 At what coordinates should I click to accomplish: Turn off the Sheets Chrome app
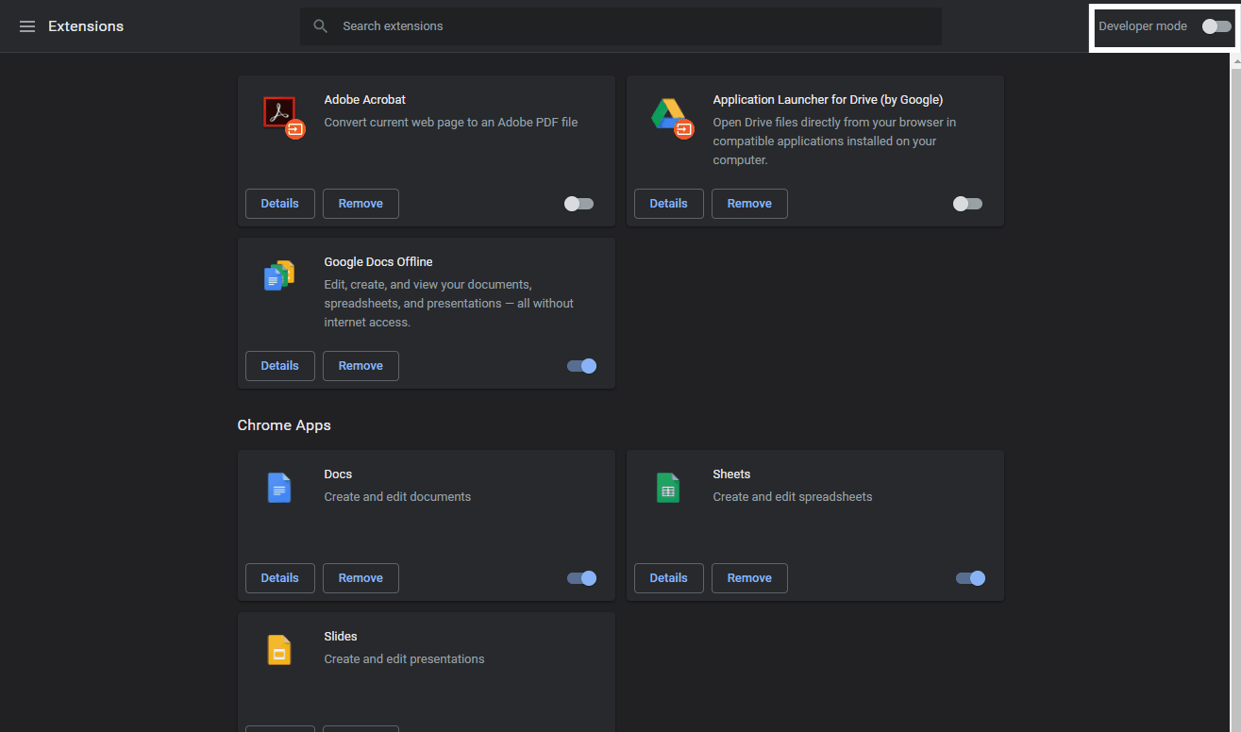(x=970, y=578)
